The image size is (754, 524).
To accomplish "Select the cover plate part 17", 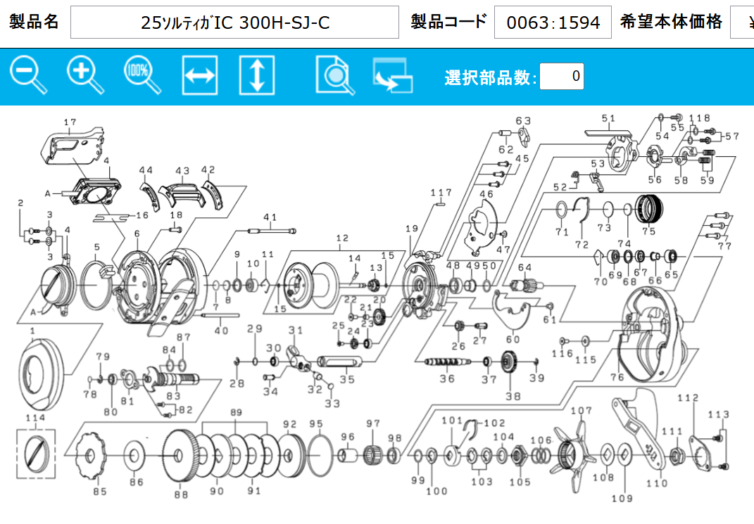I will tap(73, 149).
